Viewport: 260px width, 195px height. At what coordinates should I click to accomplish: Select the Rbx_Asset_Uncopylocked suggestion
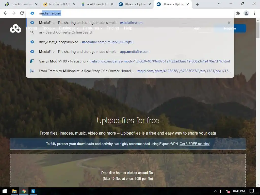click(130, 42)
